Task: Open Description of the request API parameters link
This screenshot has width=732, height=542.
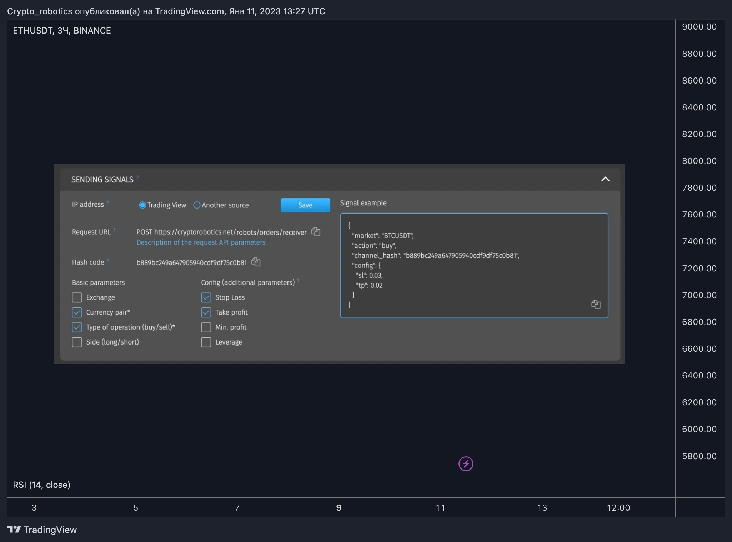Action: pyautogui.click(x=201, y=242)
